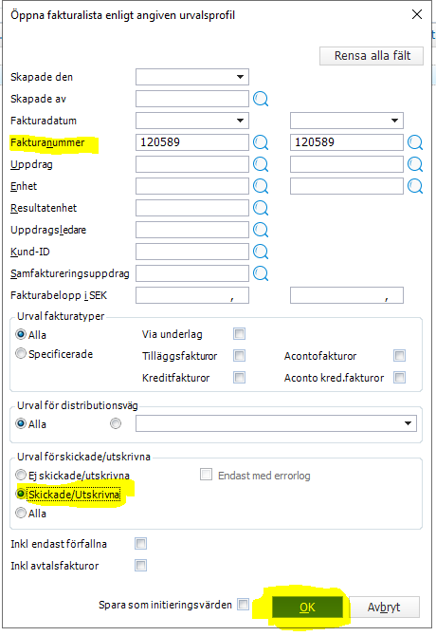The width and height of the screenshot is (436, 636).
Task: Click the second Uppdrag input field
Action: point(347,164)
